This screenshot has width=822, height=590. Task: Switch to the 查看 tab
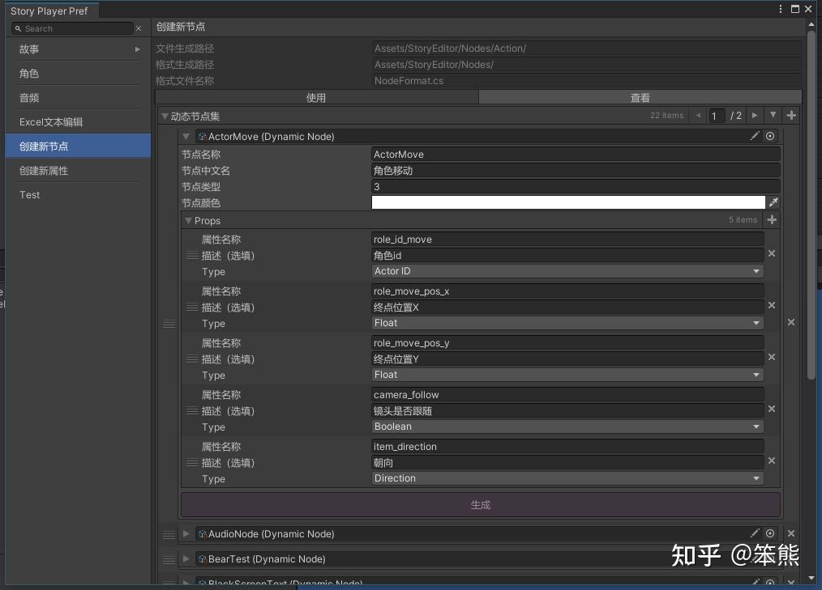pos(640,97)
